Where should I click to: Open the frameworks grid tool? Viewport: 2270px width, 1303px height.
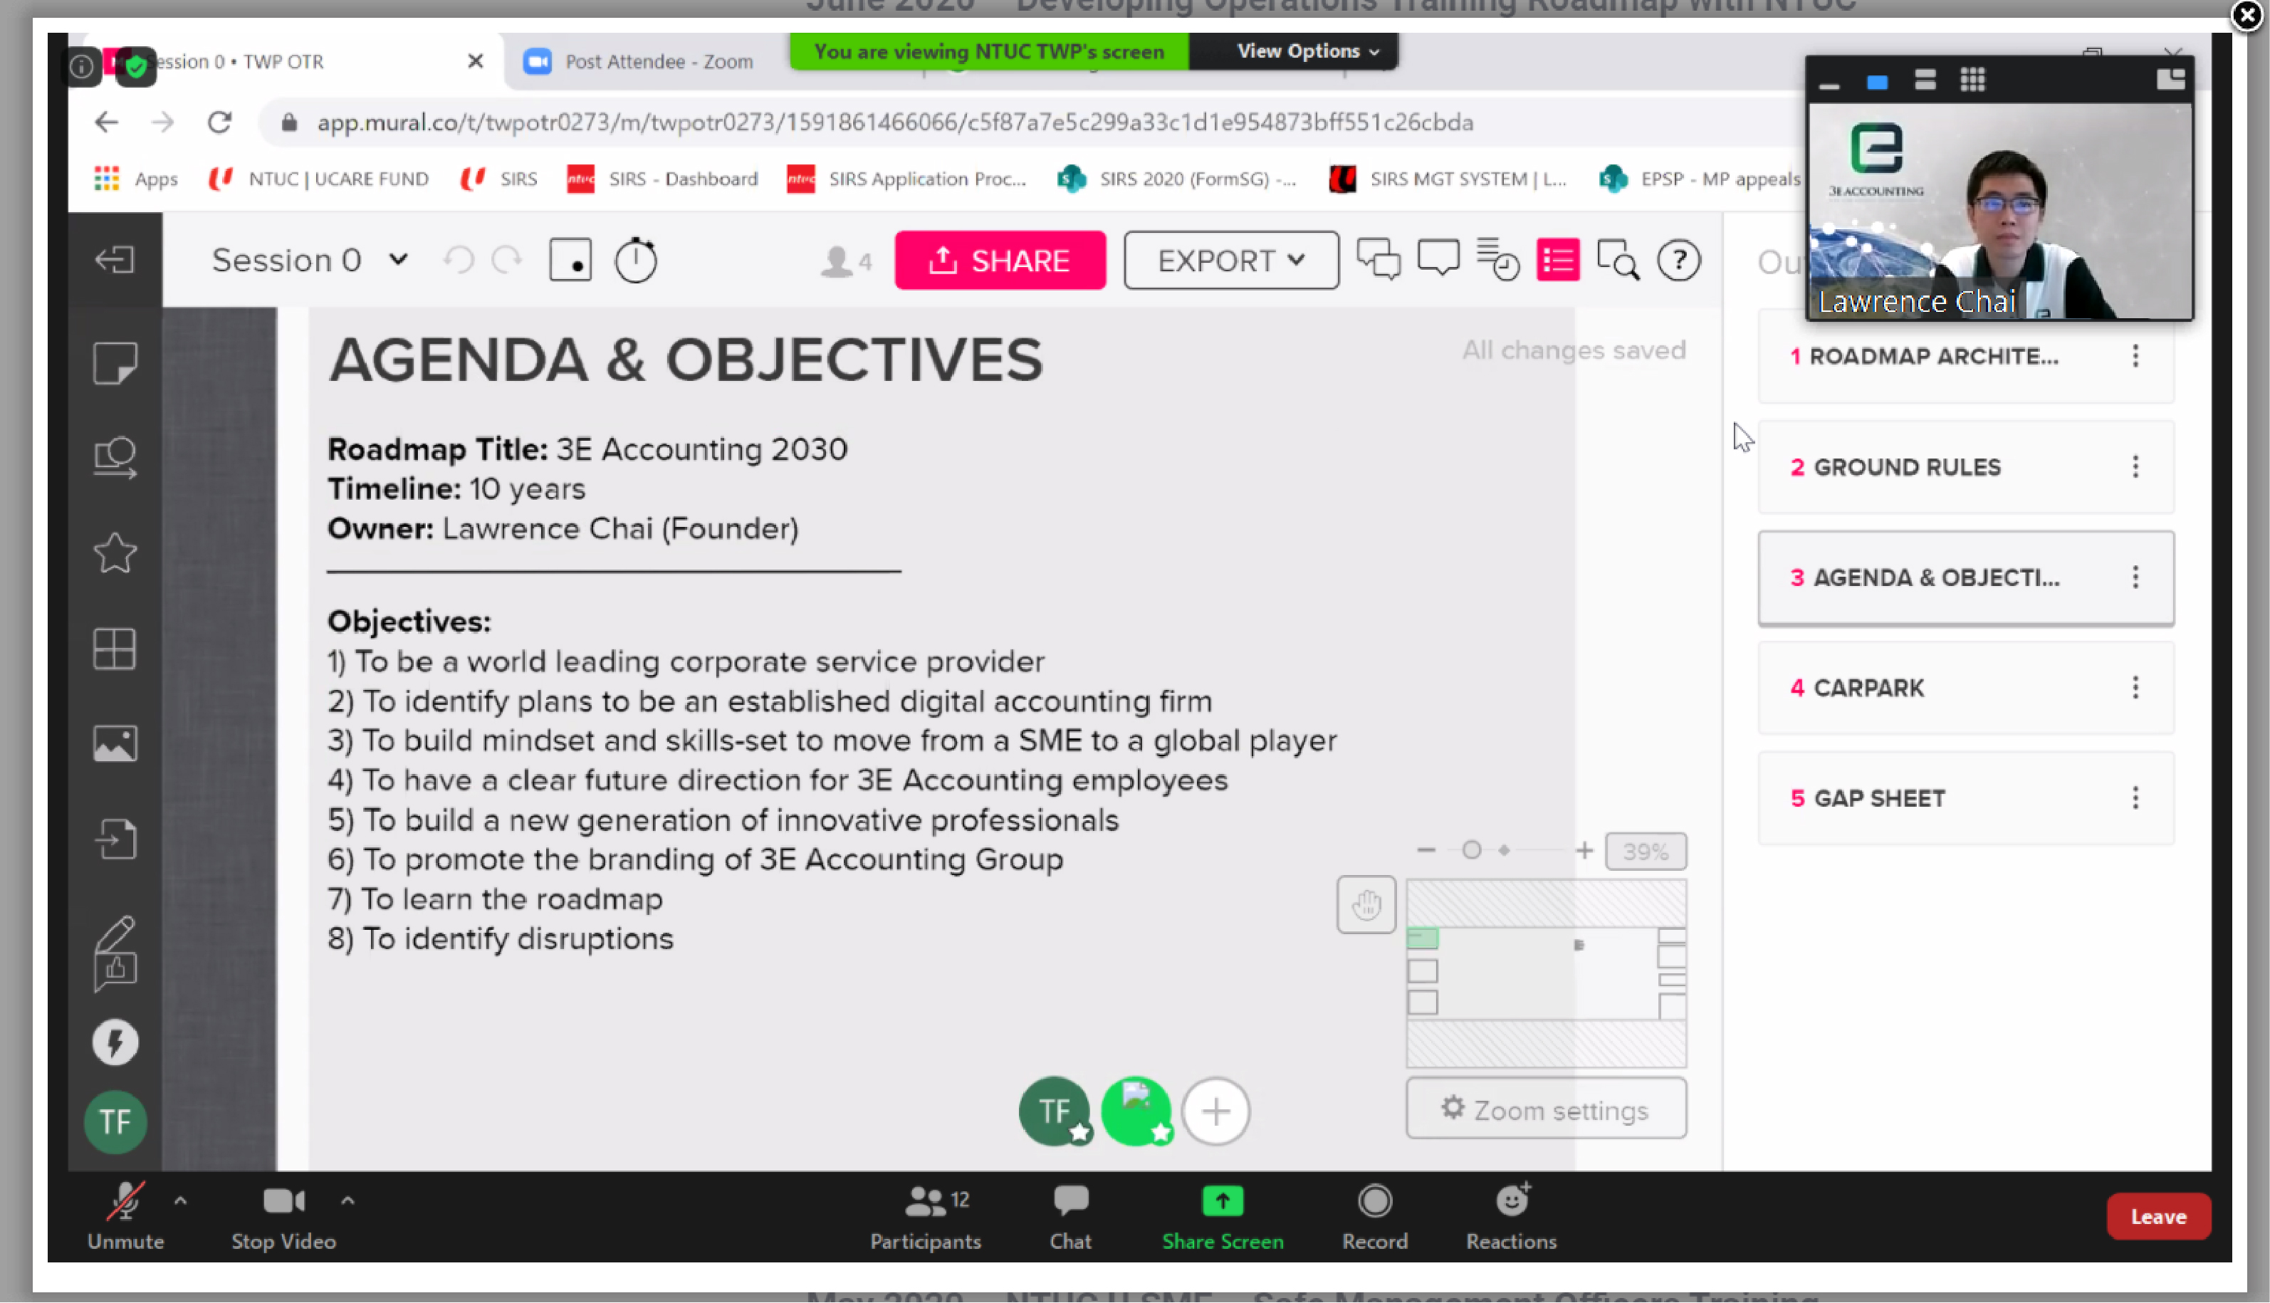click(115, 648)
